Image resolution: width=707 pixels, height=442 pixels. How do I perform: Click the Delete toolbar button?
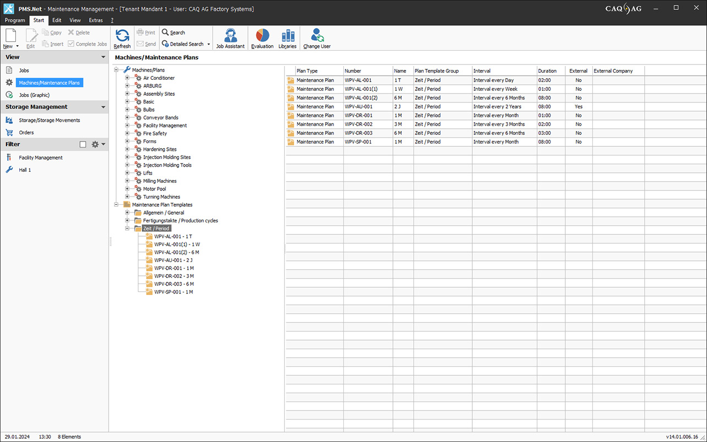point(79,32)
